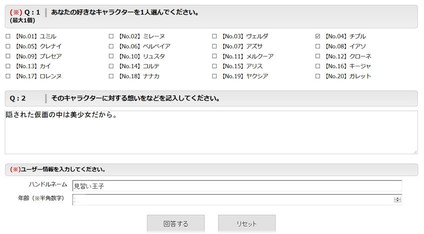Viewport: 424px width, 234px height.
Task: Tick the No.20 ガレット checkbox
Action: point(318,76)
